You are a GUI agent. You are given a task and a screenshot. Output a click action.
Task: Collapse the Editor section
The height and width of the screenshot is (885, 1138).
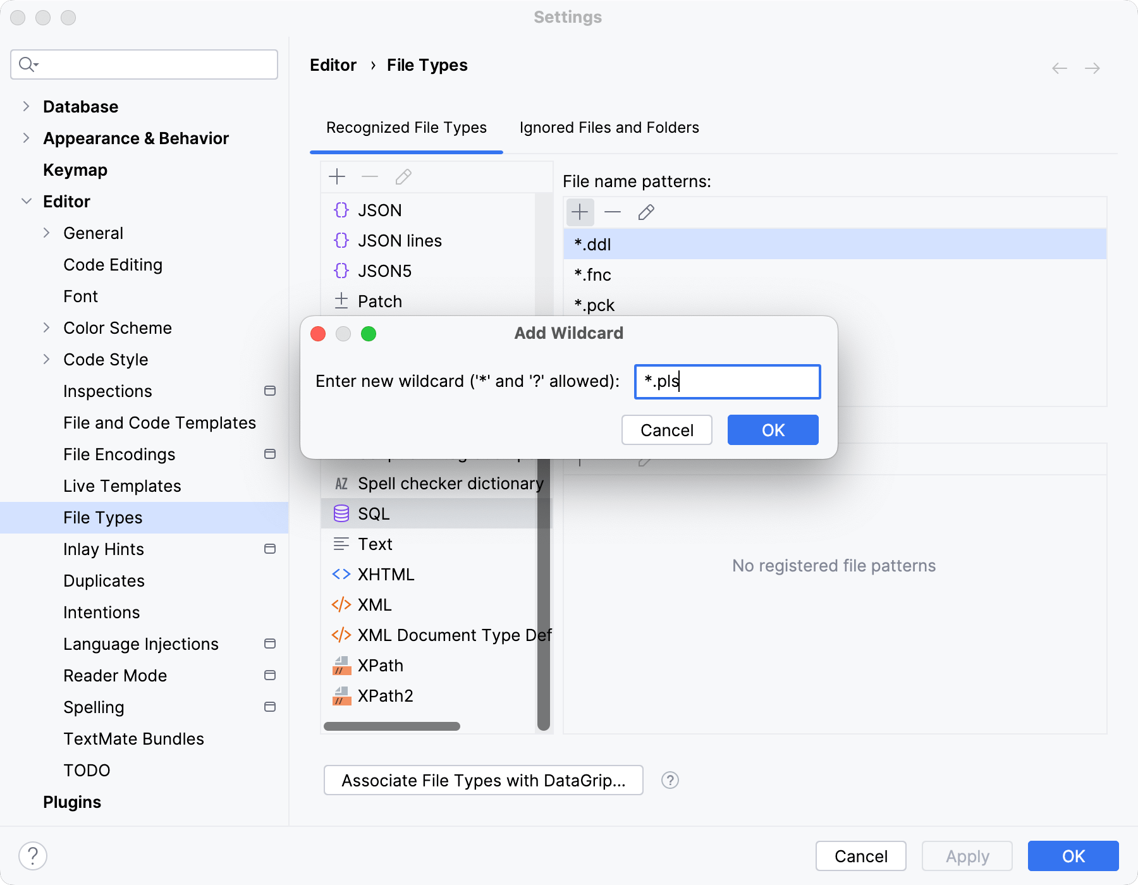point(26,201)
